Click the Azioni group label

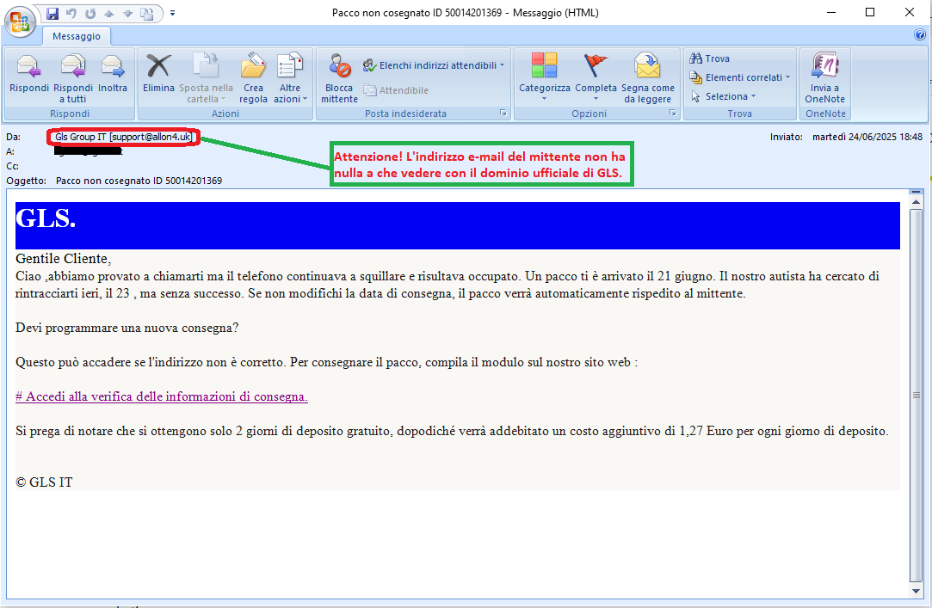[225, 114]
